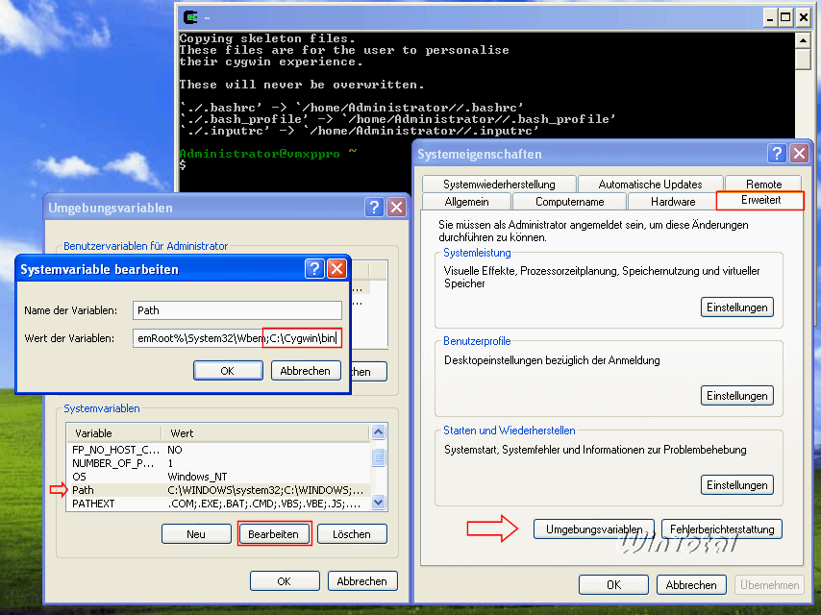Screen dimensions: 821x615
Task: Minimize the Cygwin terminal window
Action: tap(769, 18)
